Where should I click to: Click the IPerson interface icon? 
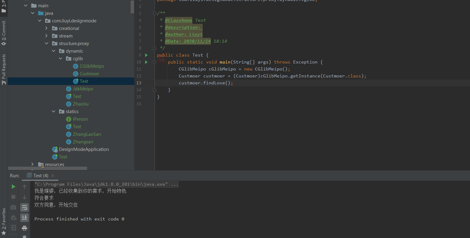click(x=69, y=119)
